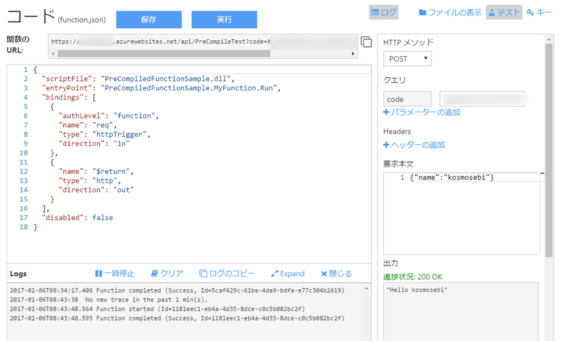
Task: Close the logs panel with 閉じる
Action: click(336, 274)
